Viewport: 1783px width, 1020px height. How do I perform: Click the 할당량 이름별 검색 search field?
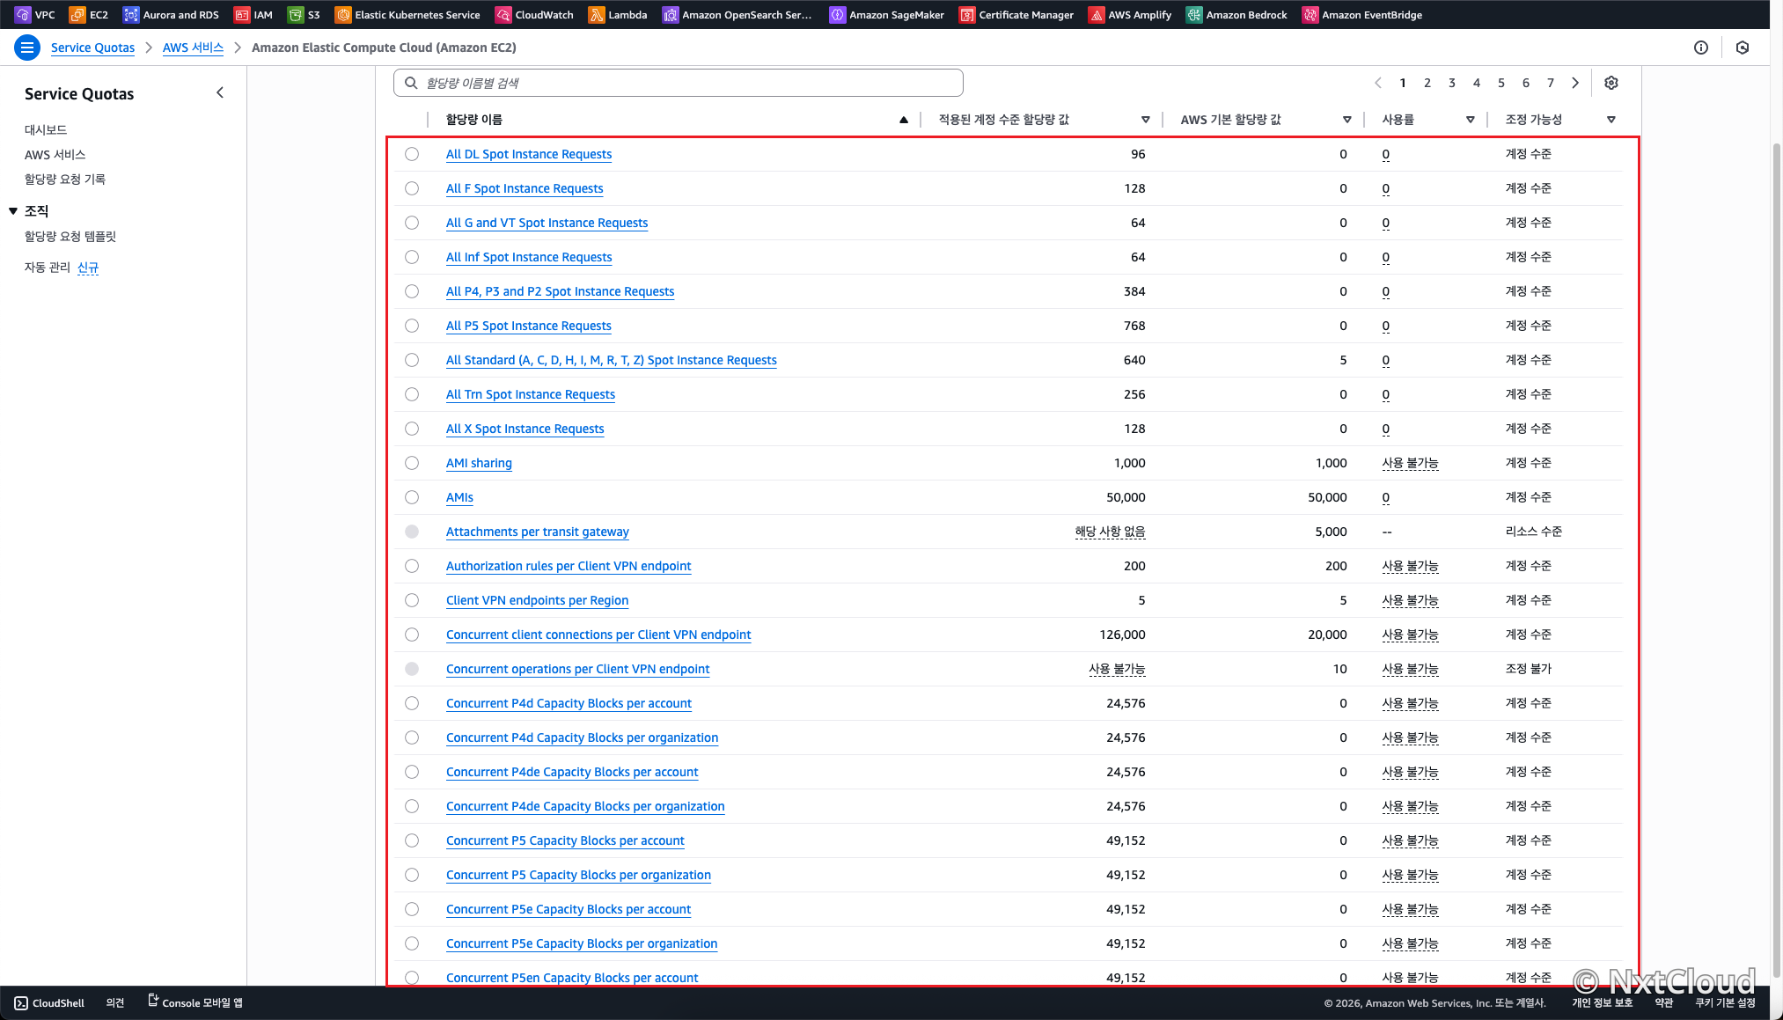[x=679, y=83]
